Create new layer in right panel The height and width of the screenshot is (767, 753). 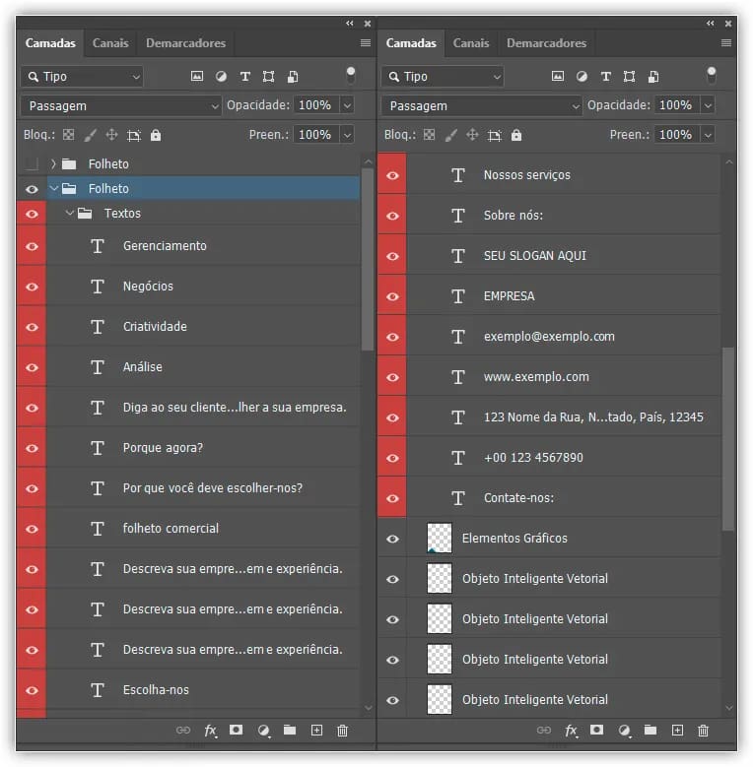pos(677,731)
